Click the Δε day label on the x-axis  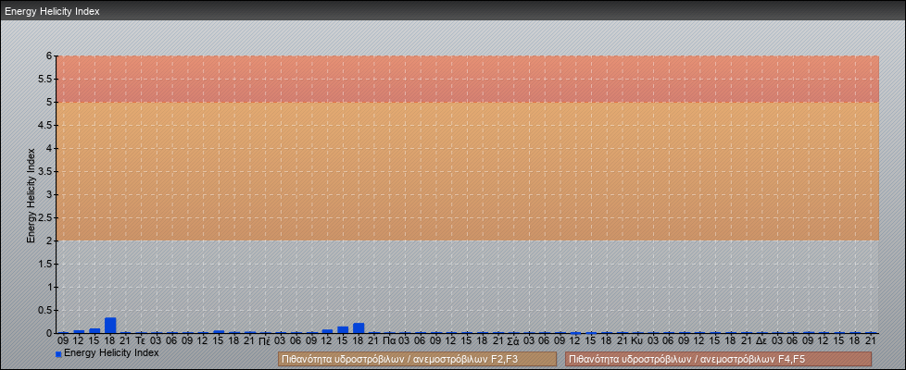point(761,341)
